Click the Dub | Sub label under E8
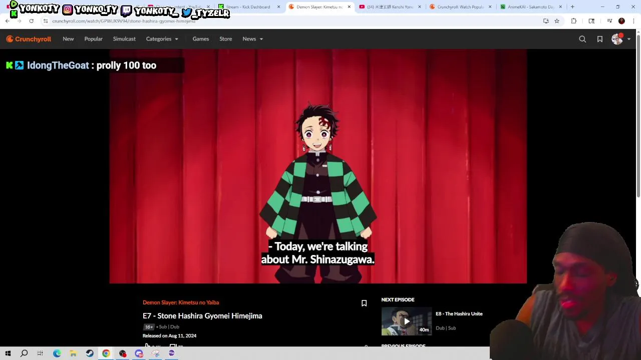The height and width of the screenshot is (360, 641). 446,328
